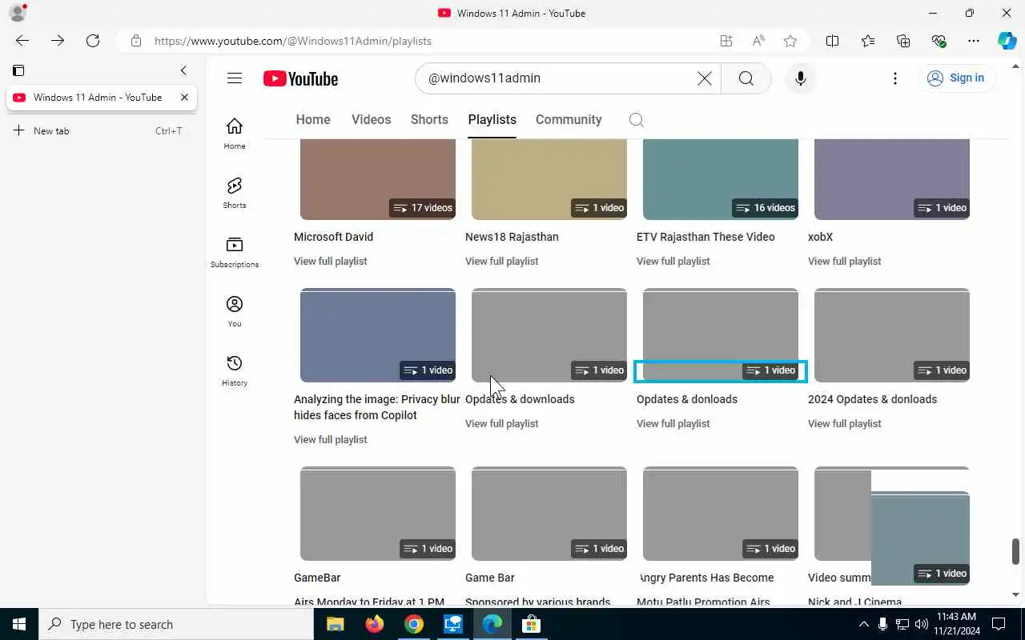Viewport: 1025px width, 640px height.
Task: Click the page vertical scrollbar thumb
Action: coord(1015,551)
